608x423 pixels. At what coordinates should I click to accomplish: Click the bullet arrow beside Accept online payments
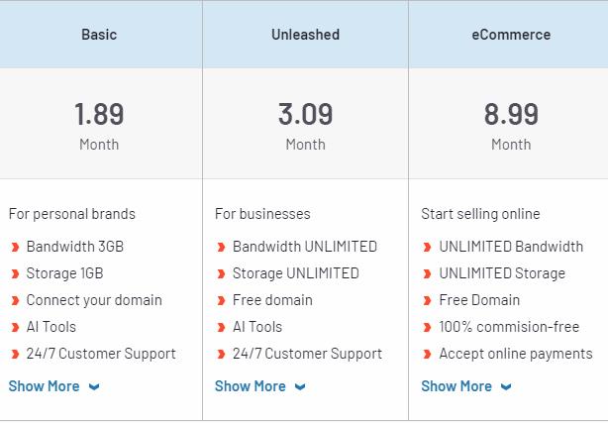(x=427, y=354)
